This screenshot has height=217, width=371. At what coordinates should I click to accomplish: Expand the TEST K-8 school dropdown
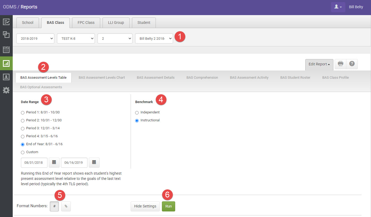[76, 38]
